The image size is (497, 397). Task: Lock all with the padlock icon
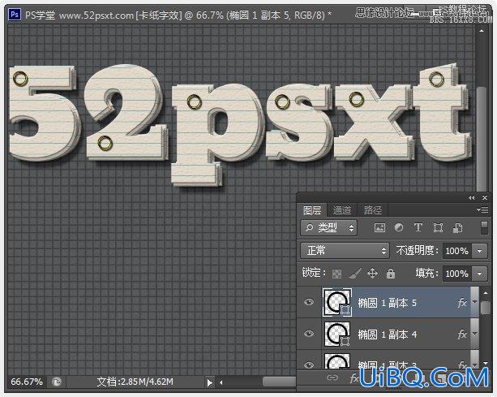coord(391,274)
